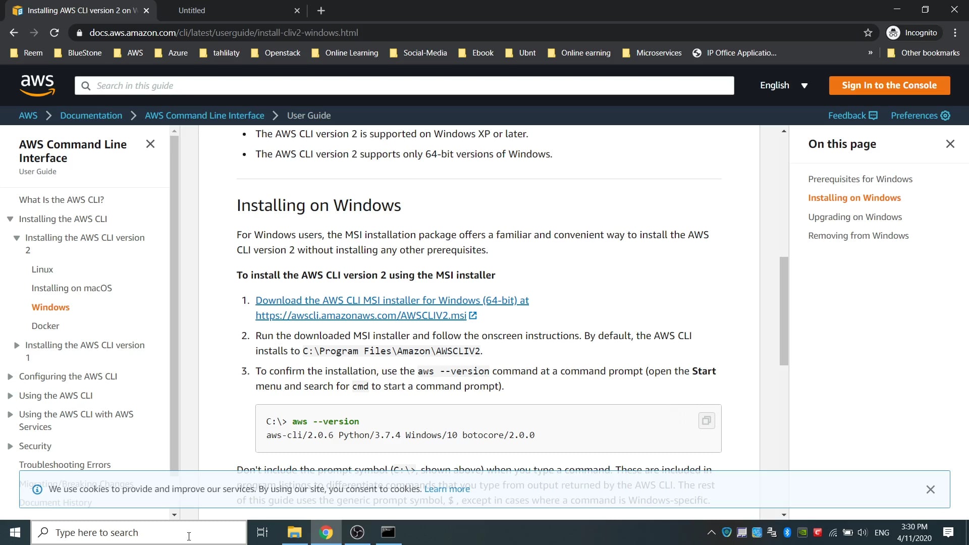Open the Bluetooth icon in the system tray
This screenshot has width=969, height=545.
point(787,532)
